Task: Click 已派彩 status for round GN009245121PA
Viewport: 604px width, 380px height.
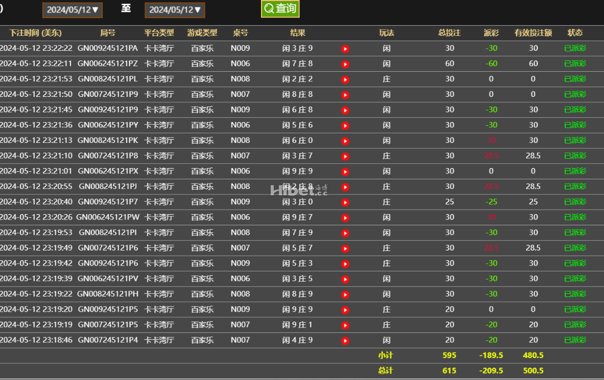Action: point(575,49)
